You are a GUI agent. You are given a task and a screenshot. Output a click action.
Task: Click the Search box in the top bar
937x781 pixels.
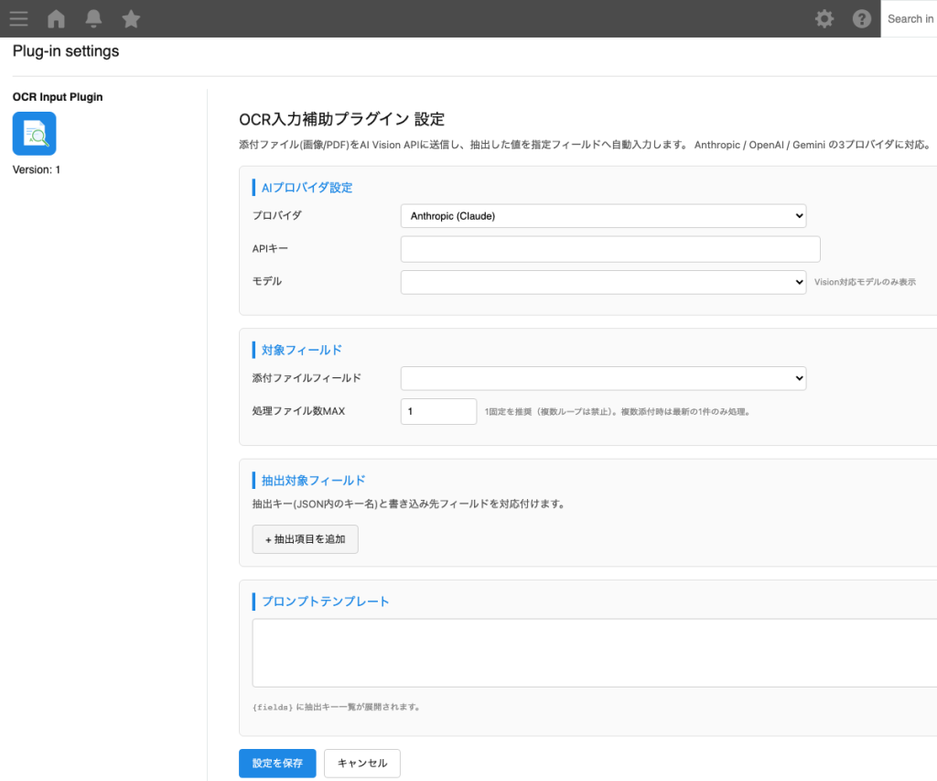910,18
